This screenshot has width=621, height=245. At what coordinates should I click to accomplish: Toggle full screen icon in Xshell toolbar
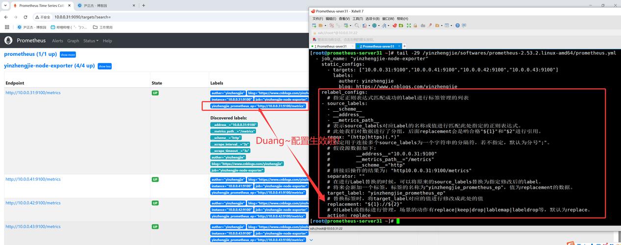(409, 25)
